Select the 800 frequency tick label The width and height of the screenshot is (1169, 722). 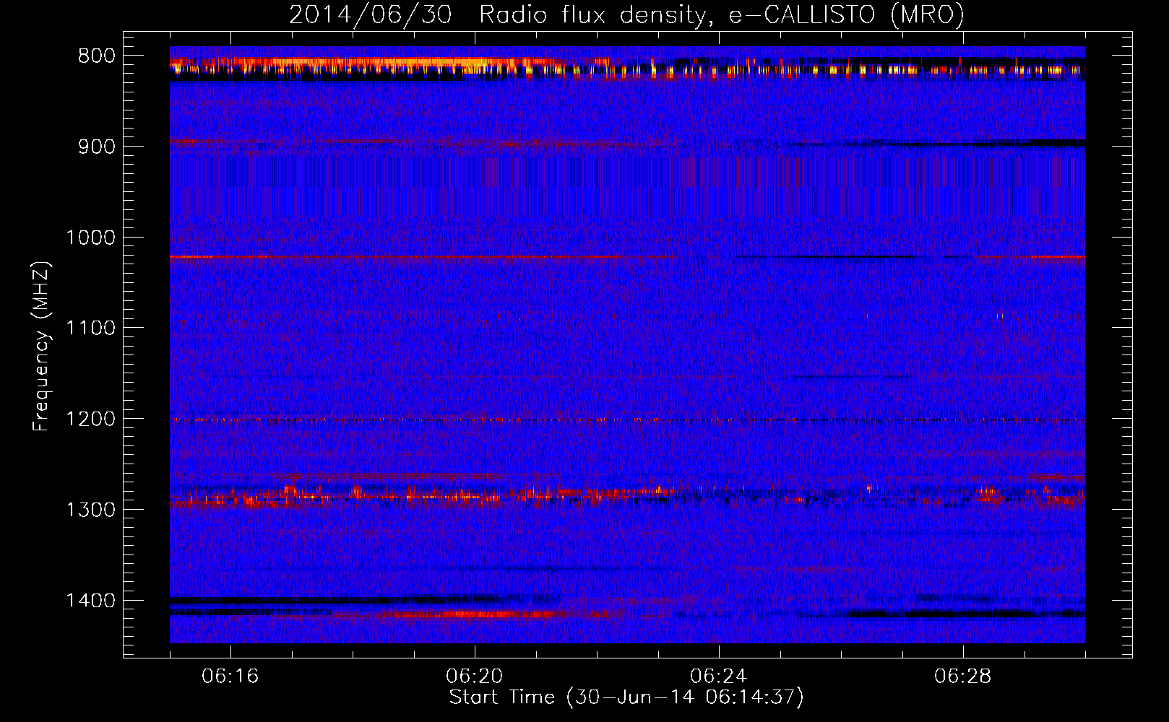(x=96, y=56)
